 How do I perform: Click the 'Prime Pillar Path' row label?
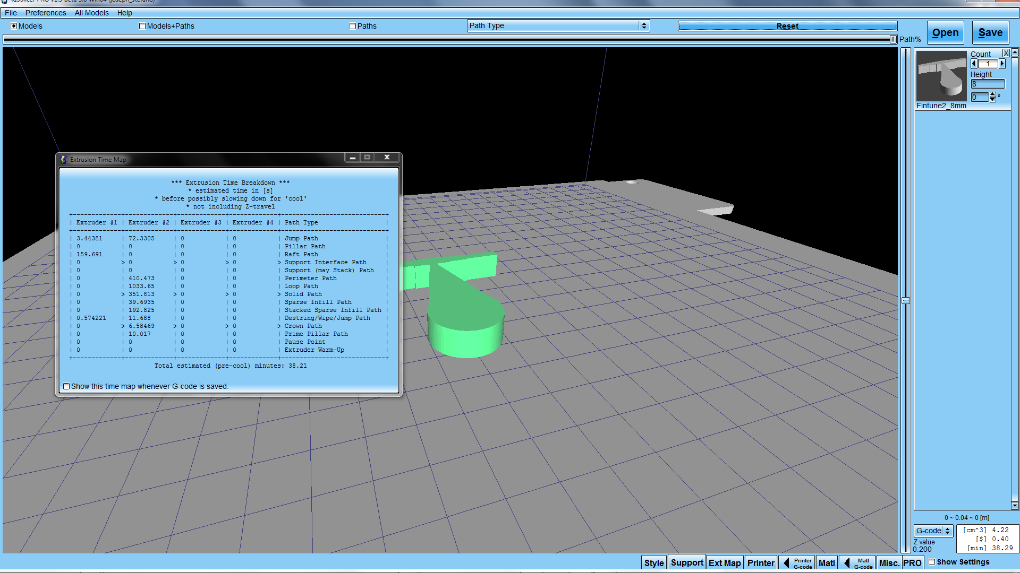(x=316, y=334)
